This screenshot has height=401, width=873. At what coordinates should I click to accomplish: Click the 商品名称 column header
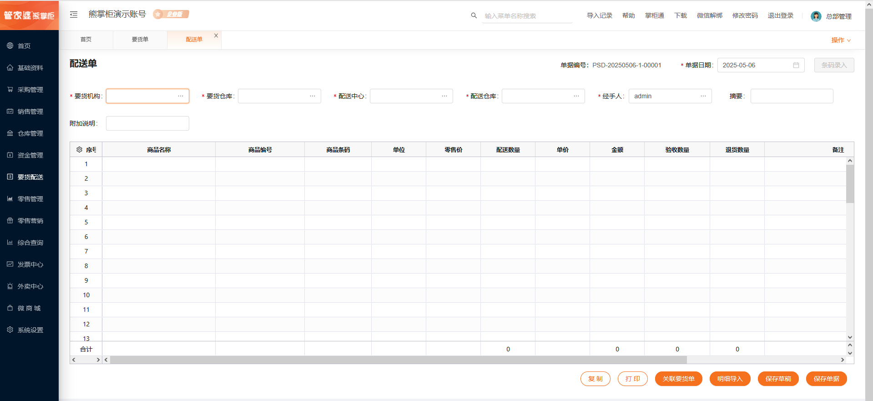[x=159, y=150]
